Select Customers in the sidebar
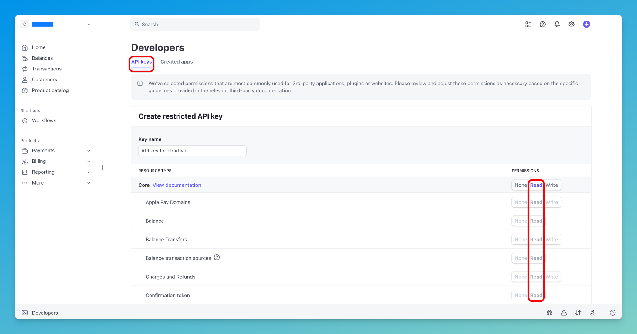 (44, 80)
